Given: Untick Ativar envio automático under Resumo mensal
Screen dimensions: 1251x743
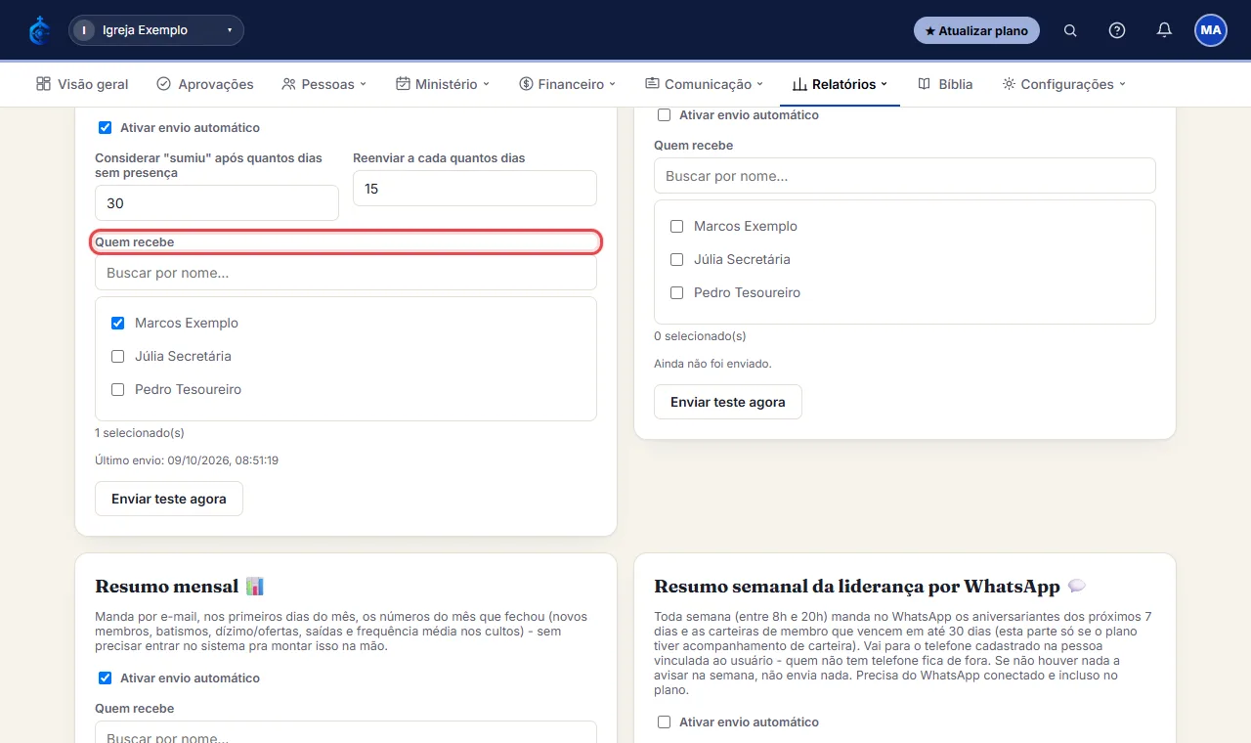Looking at the screenshot, I should pyautogui.click(x=106, y=678).
